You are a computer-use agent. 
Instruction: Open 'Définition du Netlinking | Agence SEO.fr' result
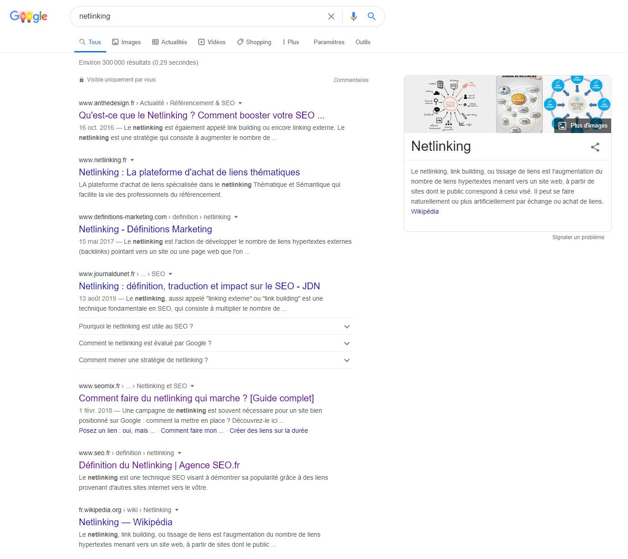[159, 465]
